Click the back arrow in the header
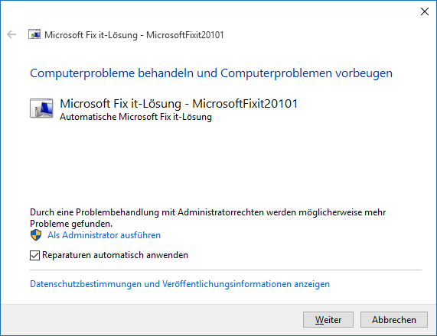The image size is (437, 336). pyautogui.click(x=11, y=34)
